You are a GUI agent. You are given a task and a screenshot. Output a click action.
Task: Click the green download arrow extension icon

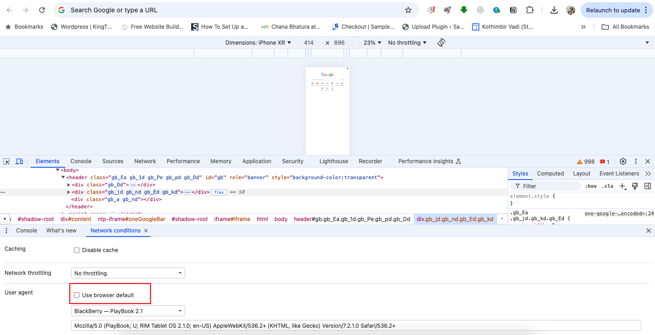pos(464,10)
